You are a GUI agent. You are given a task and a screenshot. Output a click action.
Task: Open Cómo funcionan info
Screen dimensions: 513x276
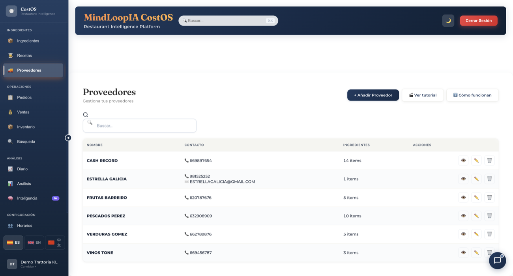pyautogui.click(x=472, y=95)
